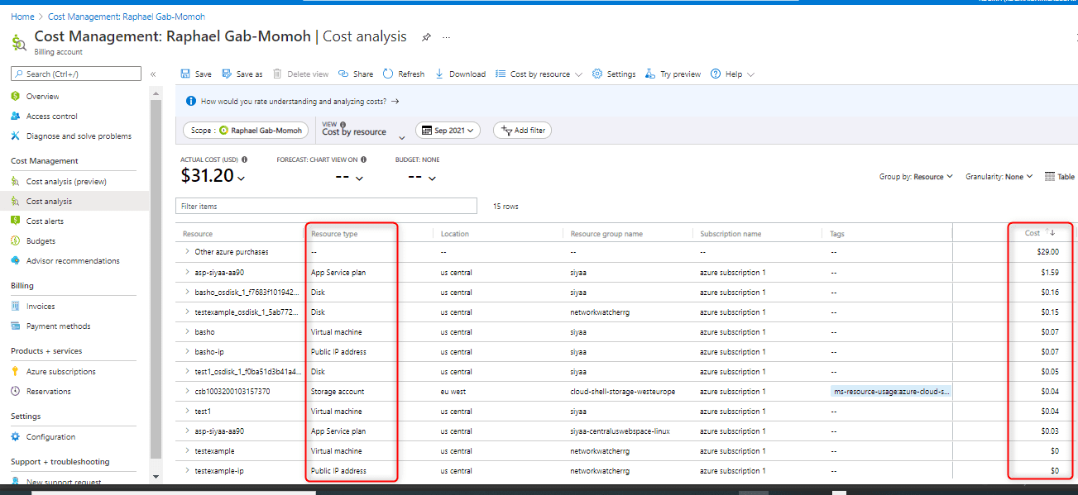Click the Save as icon

227,74
